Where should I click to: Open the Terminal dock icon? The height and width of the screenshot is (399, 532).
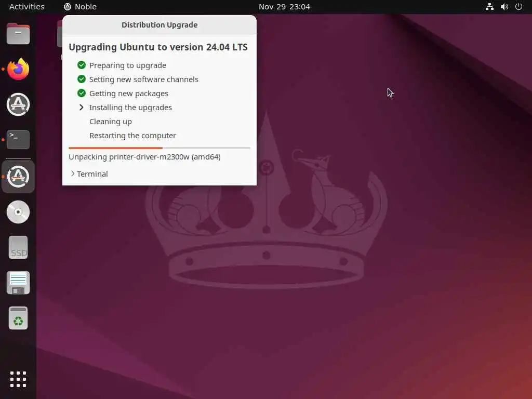18,140
